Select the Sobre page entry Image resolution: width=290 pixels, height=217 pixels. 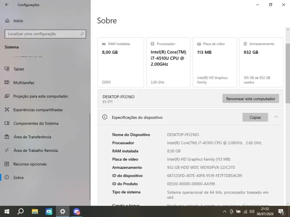tap(45, 178)
